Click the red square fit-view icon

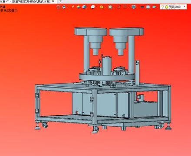click(119, 7)
